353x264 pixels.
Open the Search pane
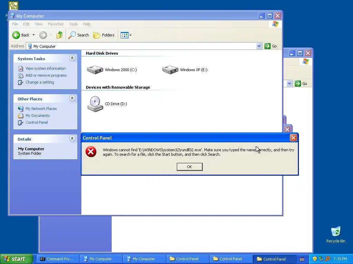(x=79, y=35)
